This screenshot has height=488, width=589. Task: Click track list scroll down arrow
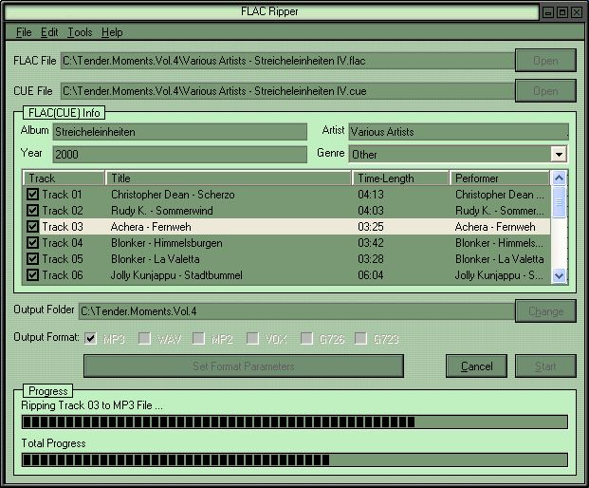(559, 275)
